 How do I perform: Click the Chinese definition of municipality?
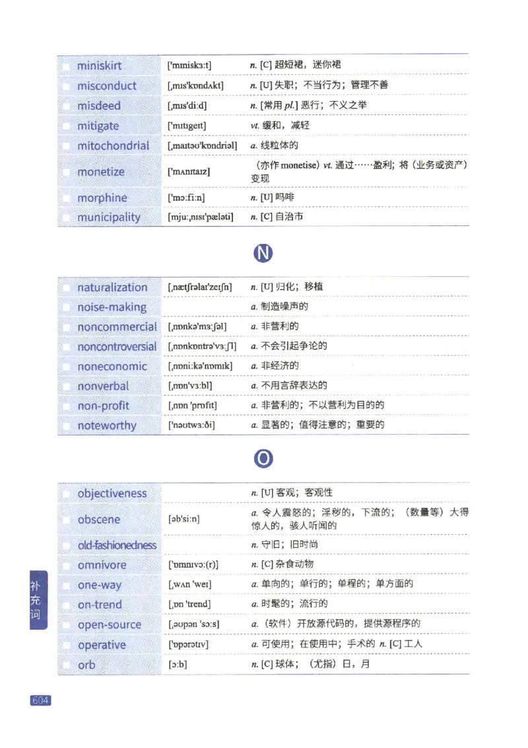pos(277,217)
